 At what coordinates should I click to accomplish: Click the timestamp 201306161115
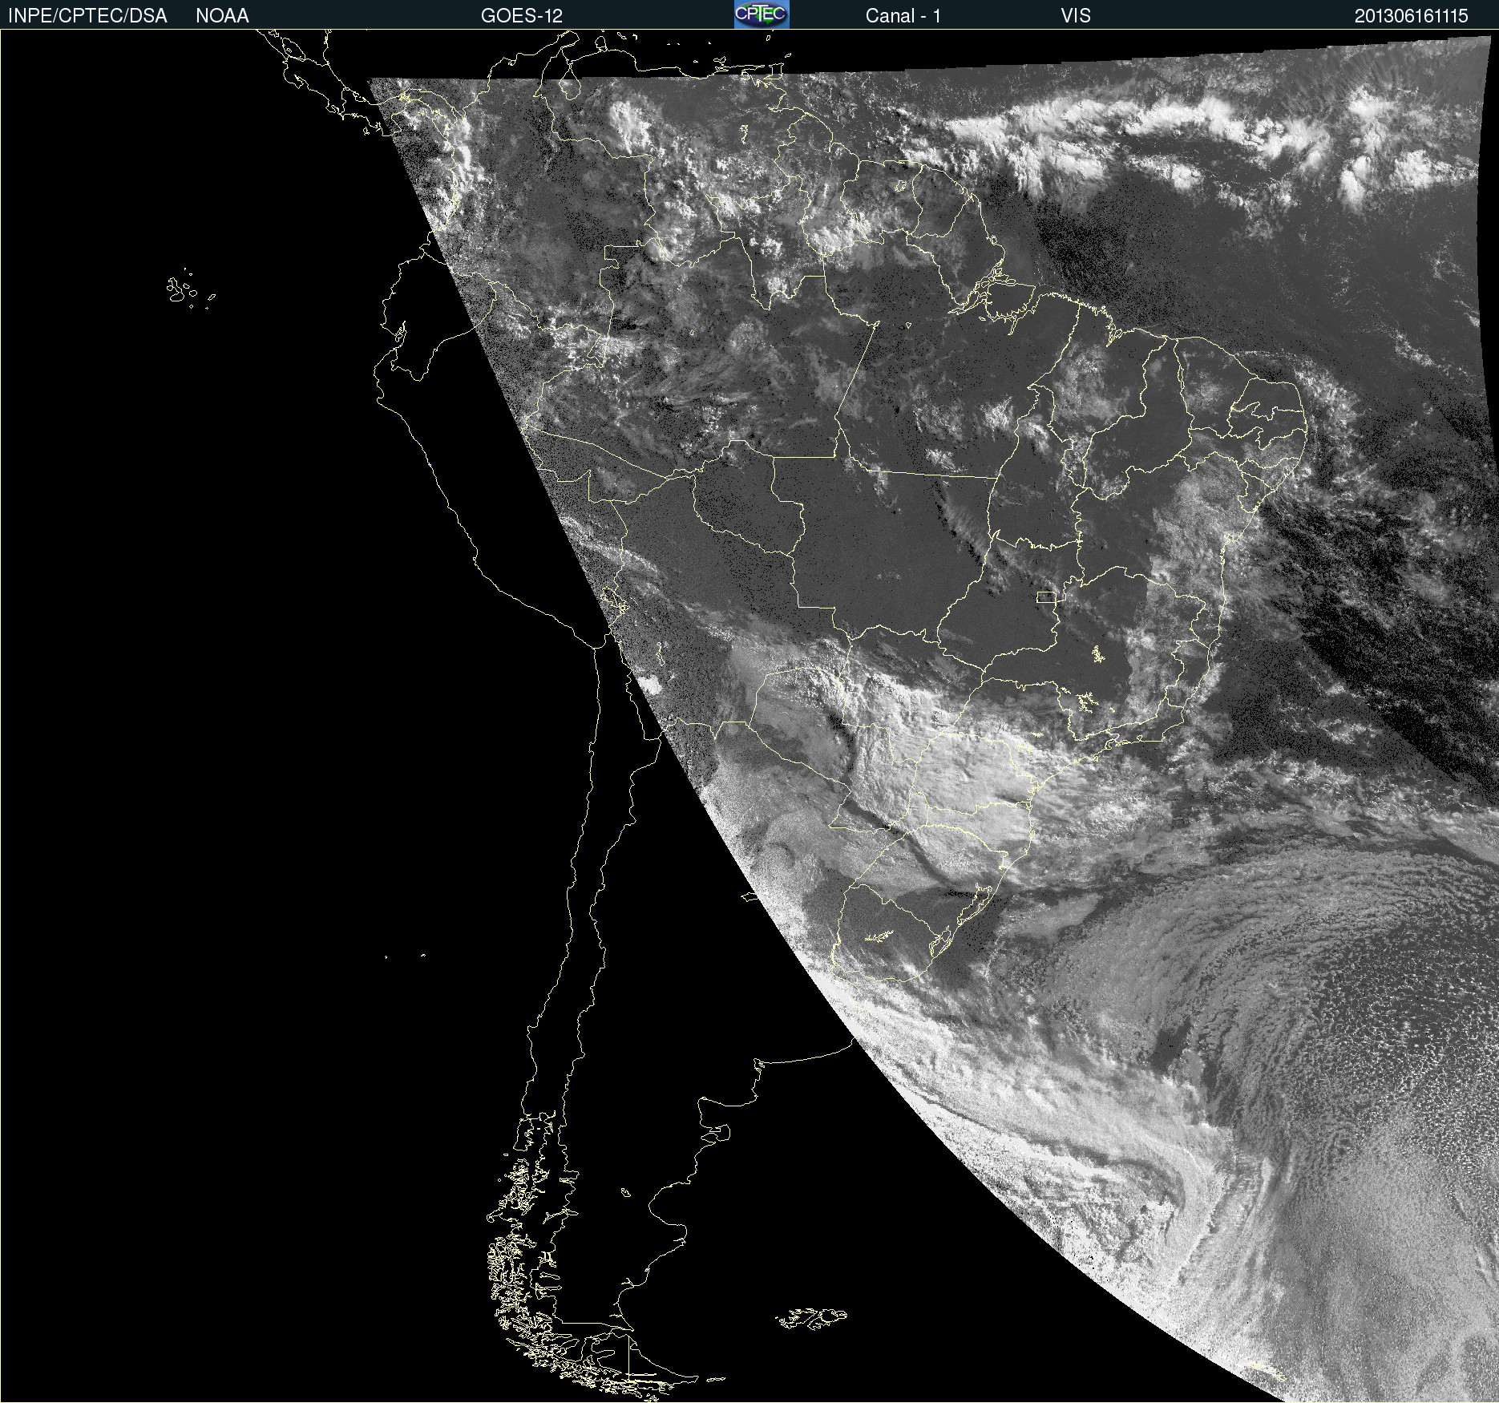pos(1412,16)
